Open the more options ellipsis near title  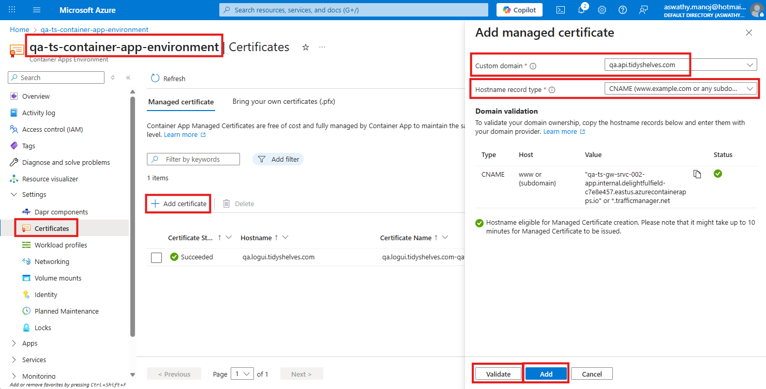[322, 47]
